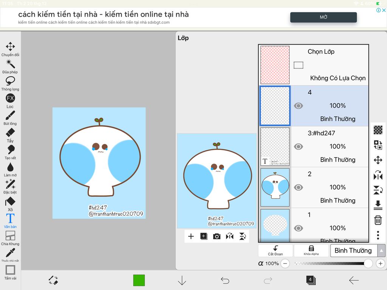Screen dimensions: 387x290
Task: Select the Chuyển đổi transform tool
Action: pos(10,49)
